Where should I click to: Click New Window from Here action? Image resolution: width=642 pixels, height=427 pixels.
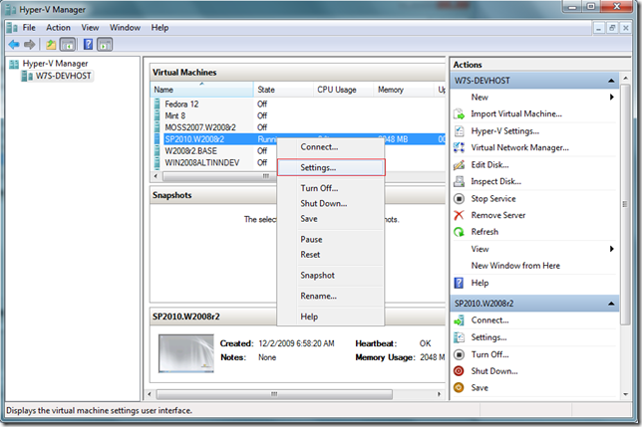tap(515, 266)
